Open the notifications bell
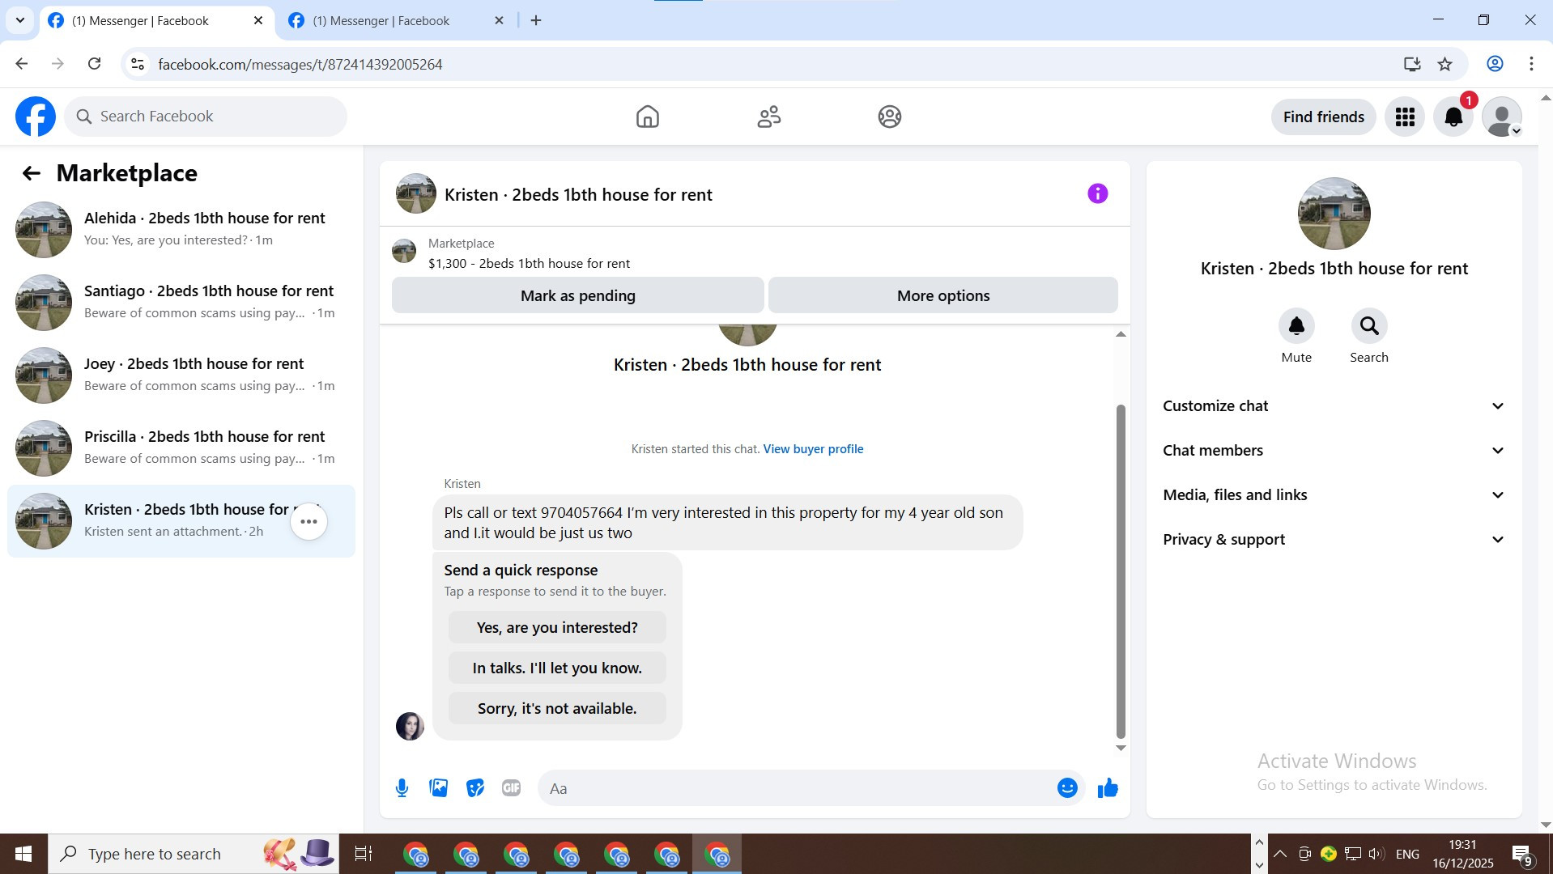Viewport: 1553px width, 874px height. coord(1453,117)
